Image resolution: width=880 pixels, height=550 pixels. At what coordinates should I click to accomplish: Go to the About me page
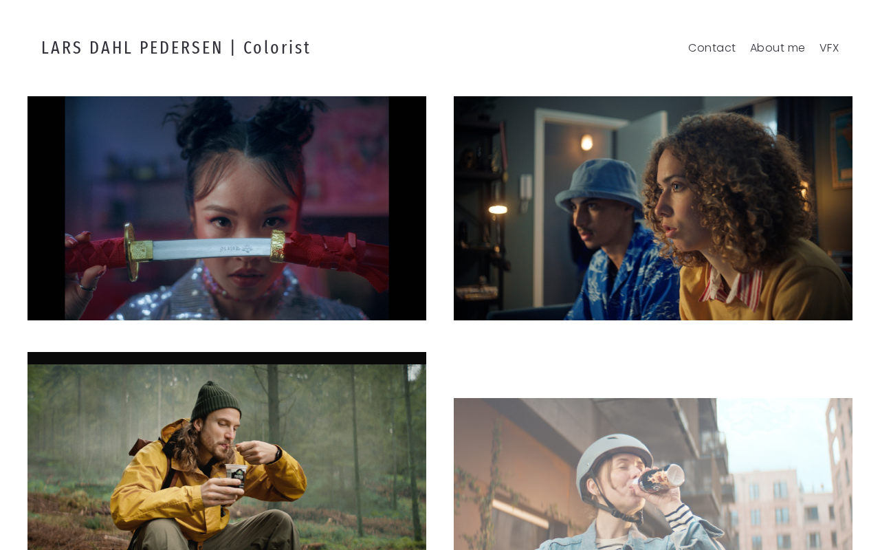click(778, 47)
